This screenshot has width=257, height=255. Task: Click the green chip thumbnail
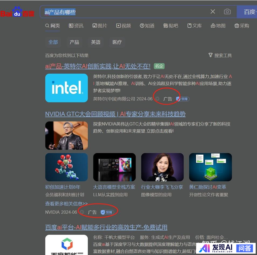pyautogui.click(x=210, y=167)
